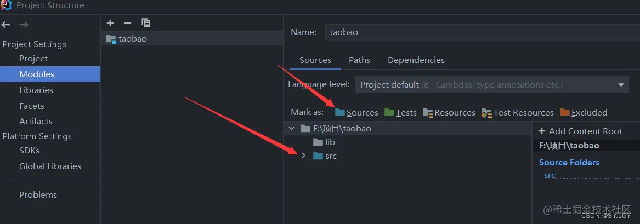Add a new module with plus icon
Image resolution: width=640 pixels, height=224 pixels.
pos(110,23)
